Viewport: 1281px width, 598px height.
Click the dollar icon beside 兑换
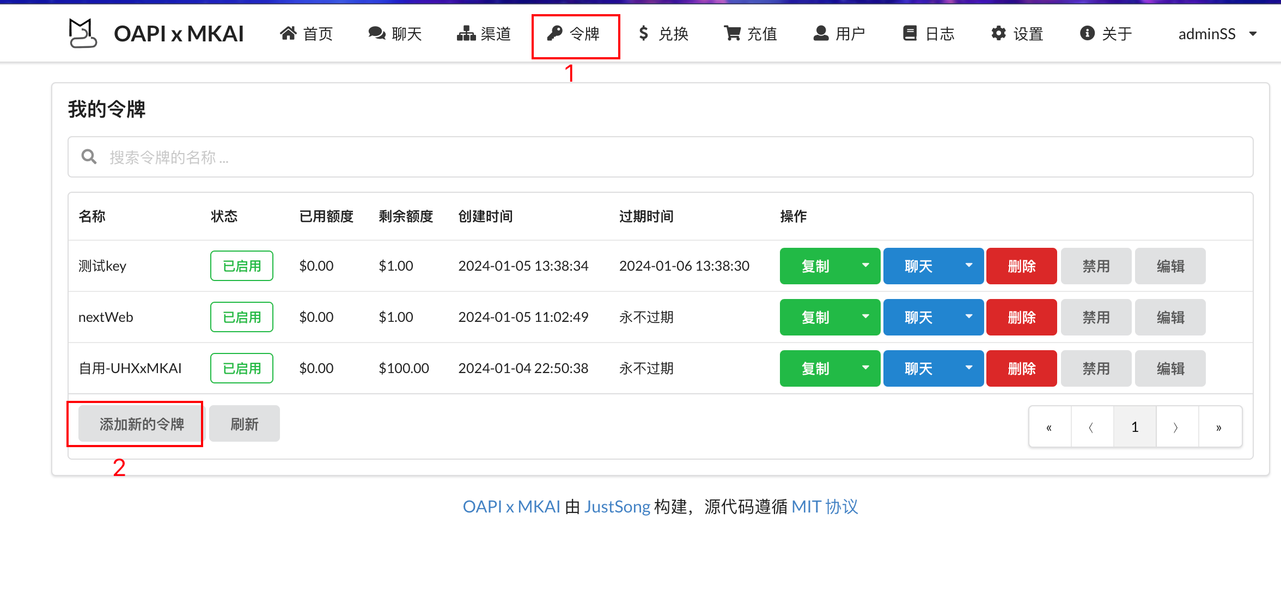coord(644,34)
